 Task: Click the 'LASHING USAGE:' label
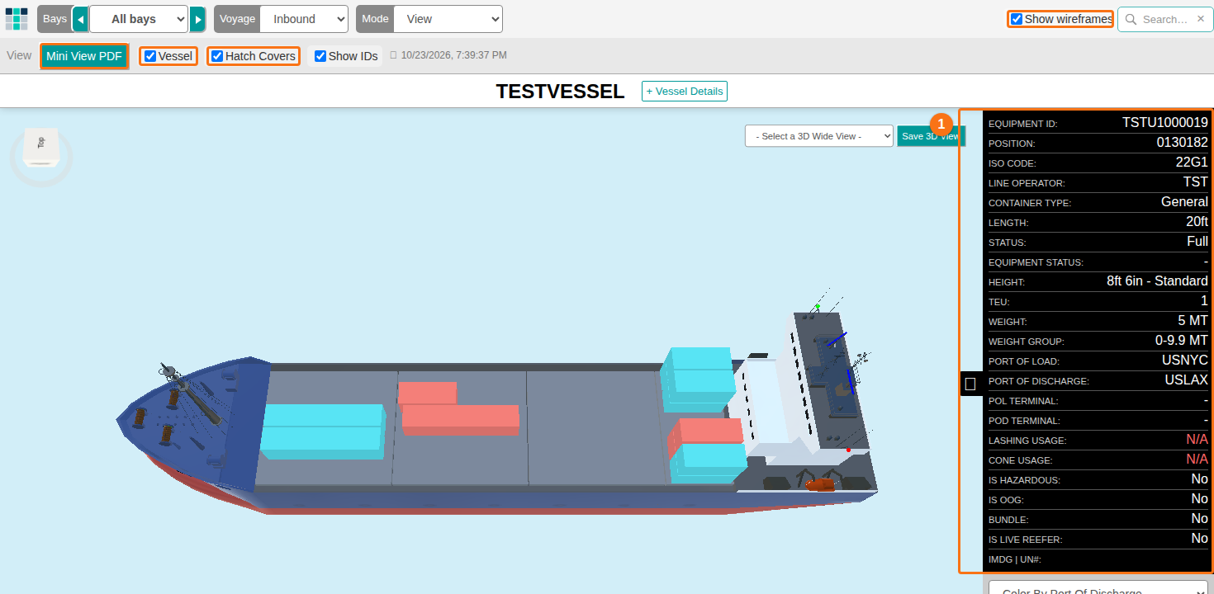1027,441
